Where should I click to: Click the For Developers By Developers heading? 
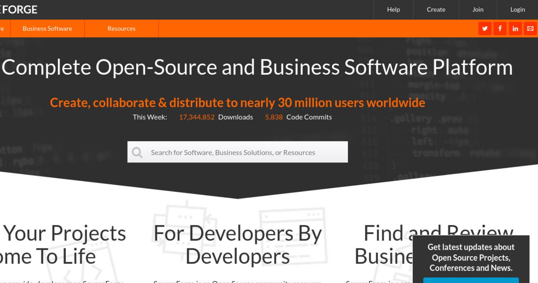[237, 244]
